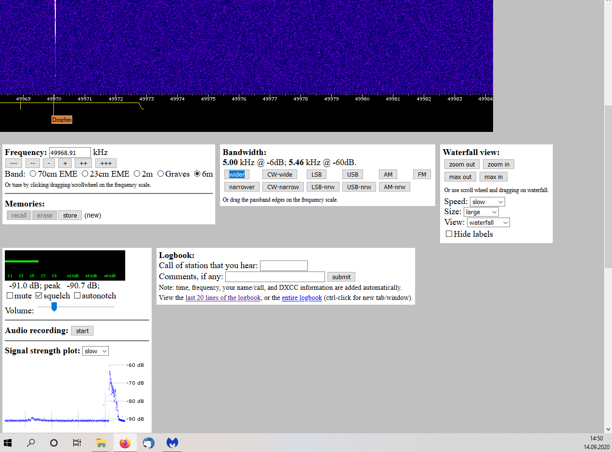Select 23cm EME band
Image resolution: width=612 pixels, height=452 pixels.
[x=85, y=174]
